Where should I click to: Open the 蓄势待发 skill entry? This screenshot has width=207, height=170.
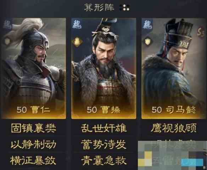tap(103, 144)
